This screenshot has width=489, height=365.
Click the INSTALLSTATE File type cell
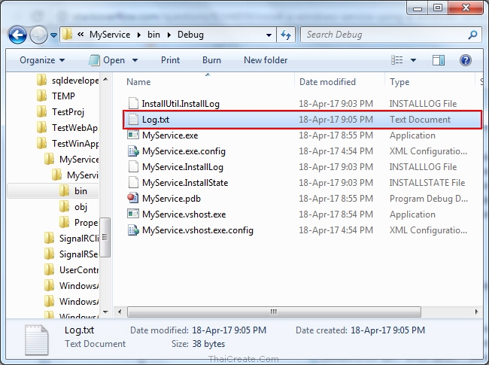[427, 182]
